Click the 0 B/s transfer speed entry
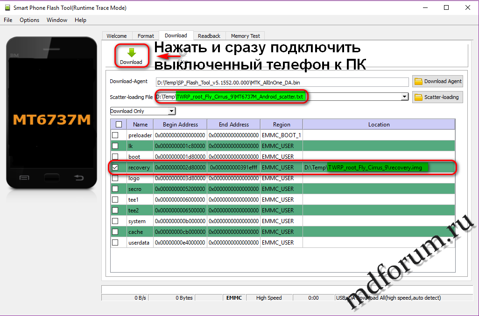 pos(125,298)
